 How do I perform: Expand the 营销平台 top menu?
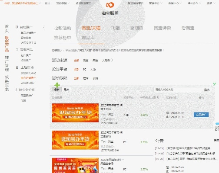(156, 3)
